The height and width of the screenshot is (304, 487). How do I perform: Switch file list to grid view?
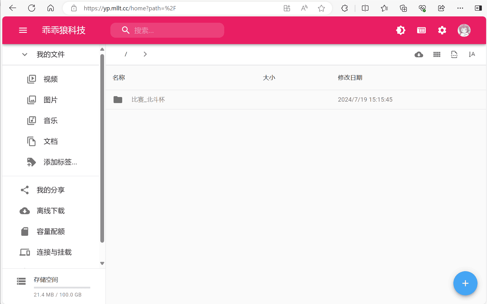tap(436, 54)
